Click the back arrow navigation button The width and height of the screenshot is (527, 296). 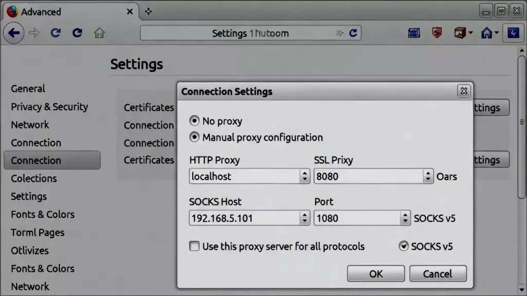14,33
